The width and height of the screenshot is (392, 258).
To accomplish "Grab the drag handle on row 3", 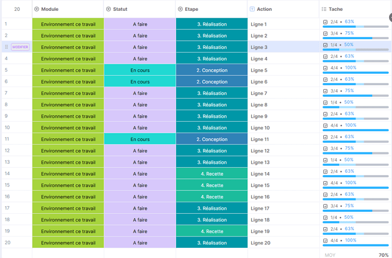I will coord(6,47).
